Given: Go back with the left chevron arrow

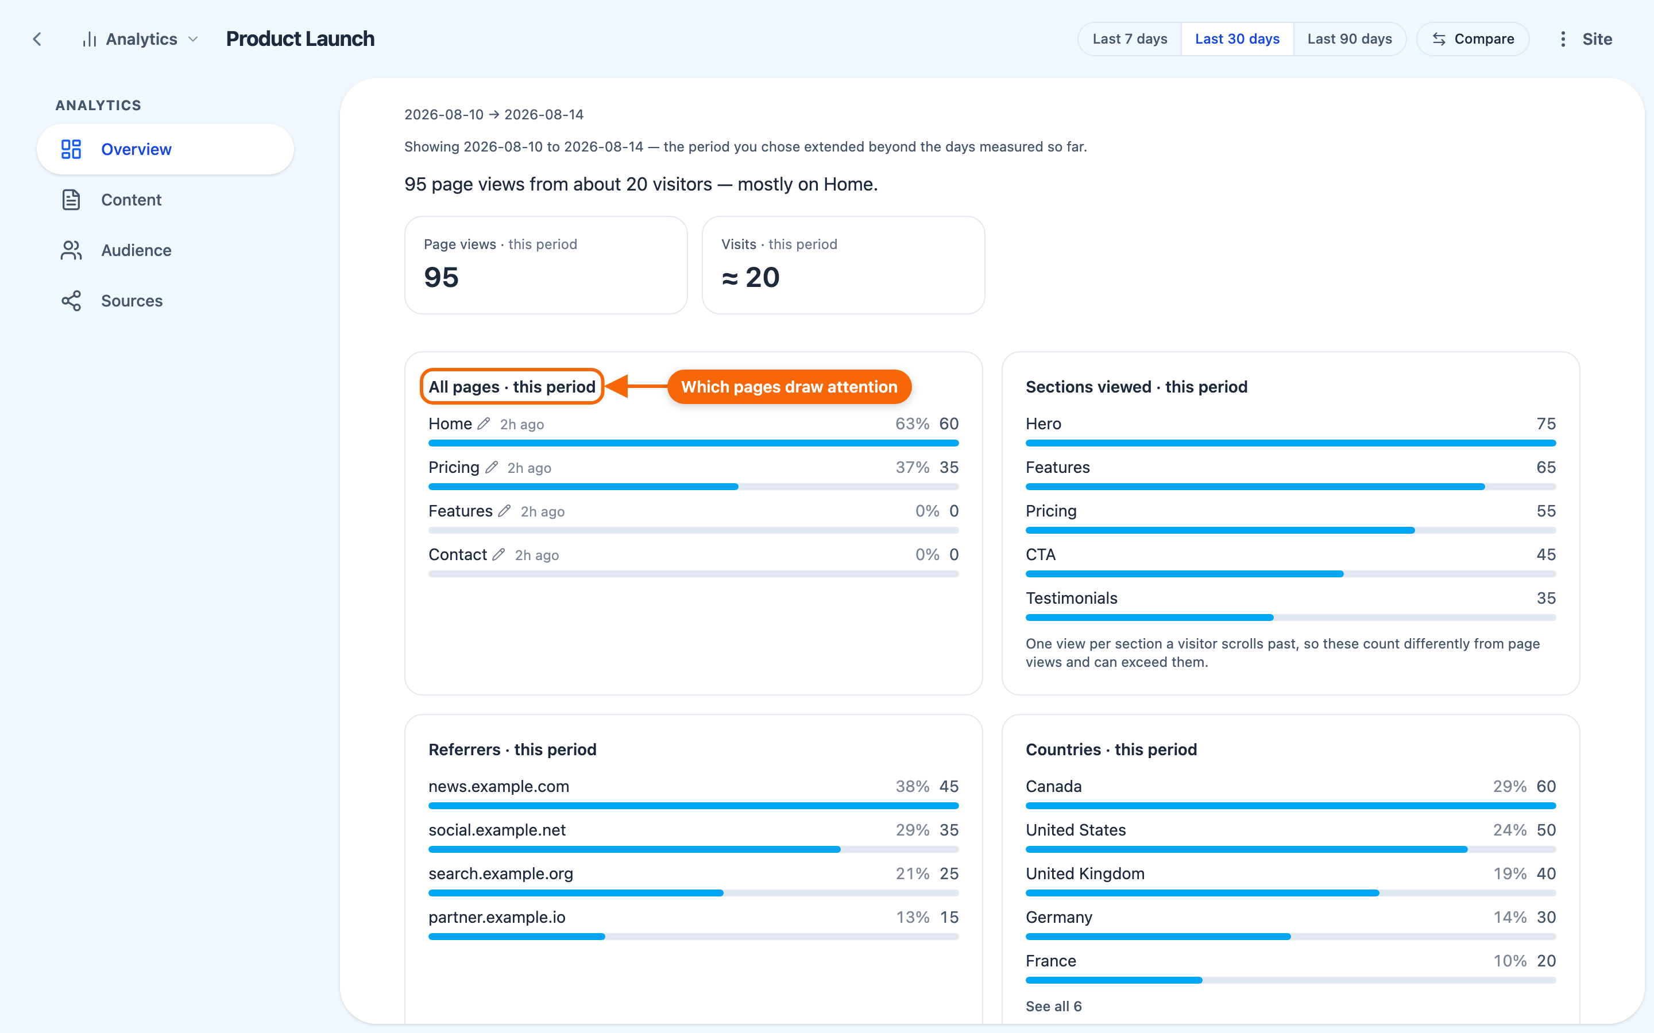Looking at the screenshot, I should click(x=37, y=39).
